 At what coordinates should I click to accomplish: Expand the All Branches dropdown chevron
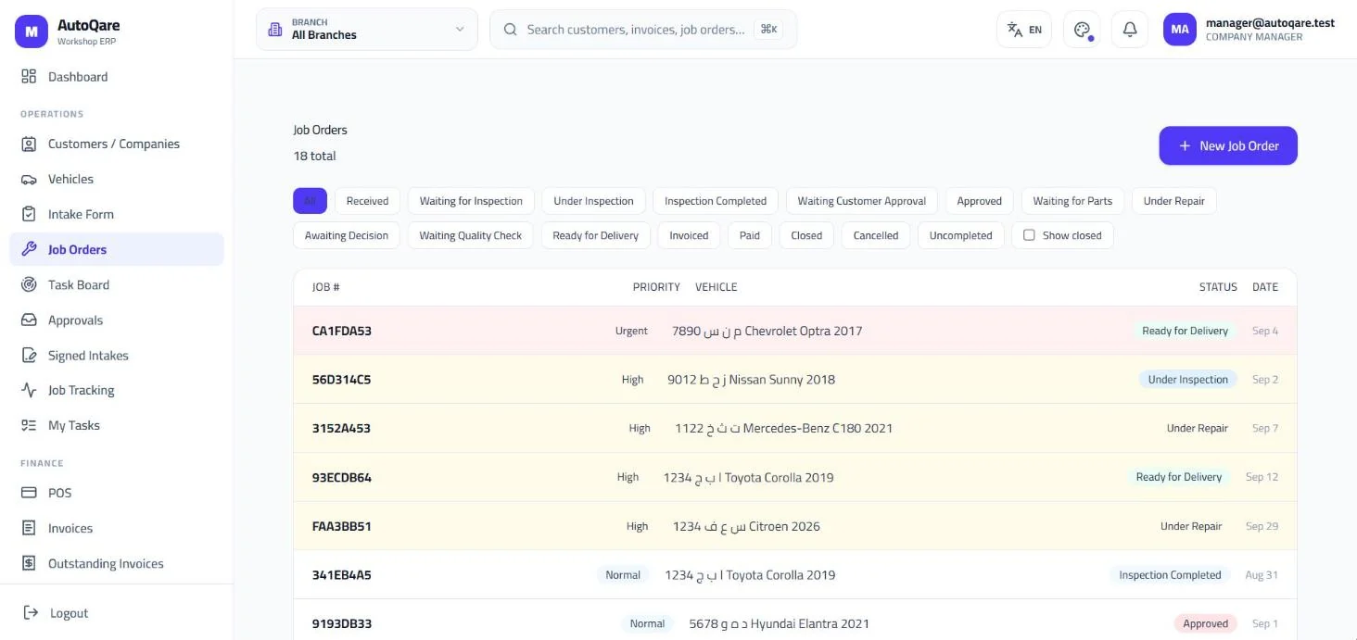tap(460, 30)
